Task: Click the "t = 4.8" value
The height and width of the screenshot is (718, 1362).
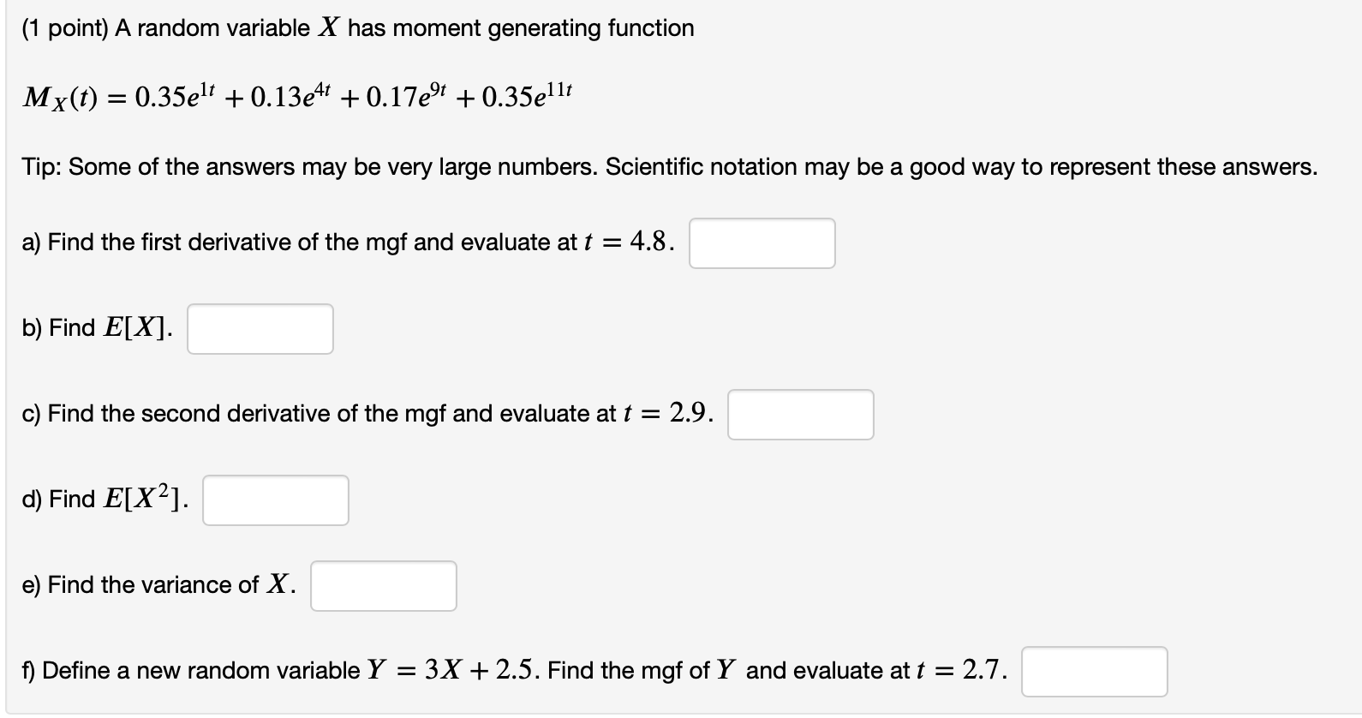Action: click(627, 242)
